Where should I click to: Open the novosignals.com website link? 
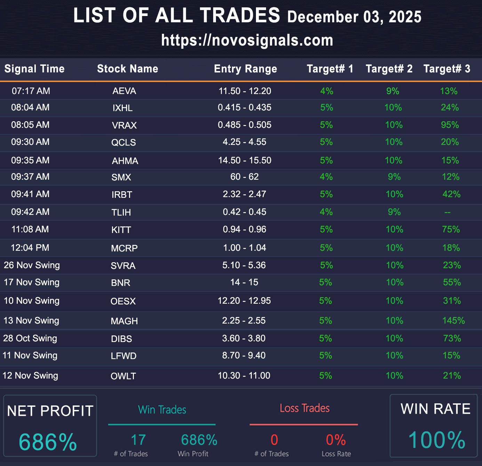click(247, 40)
